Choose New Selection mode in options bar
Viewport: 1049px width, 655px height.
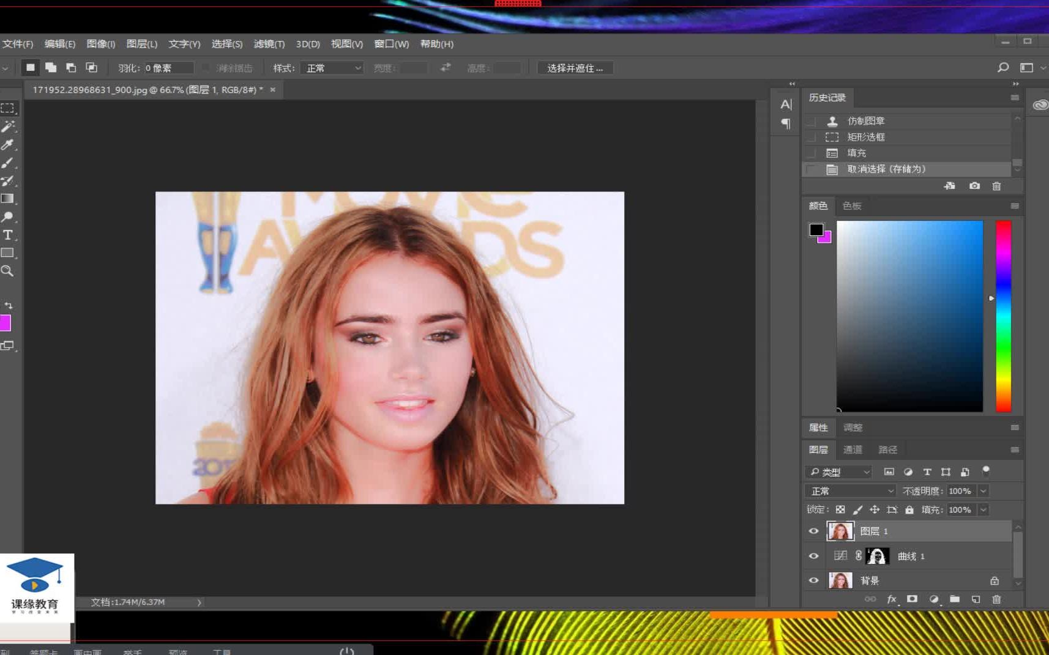pyautogui.click(x=30, y=68)
